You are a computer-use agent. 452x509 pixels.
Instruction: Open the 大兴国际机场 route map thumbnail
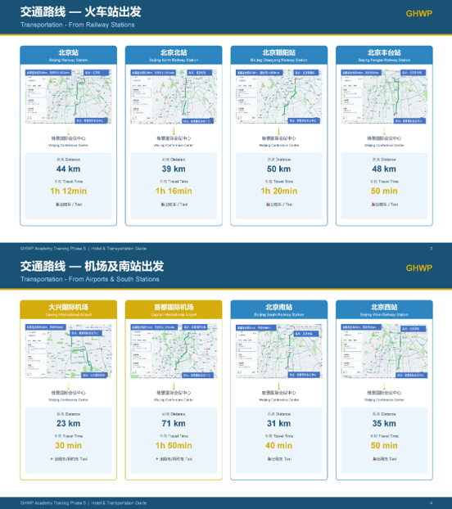tap(69, 351)
